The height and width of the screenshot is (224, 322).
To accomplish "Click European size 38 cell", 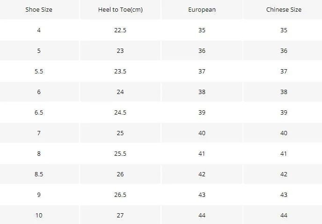I will click(202, 92).
